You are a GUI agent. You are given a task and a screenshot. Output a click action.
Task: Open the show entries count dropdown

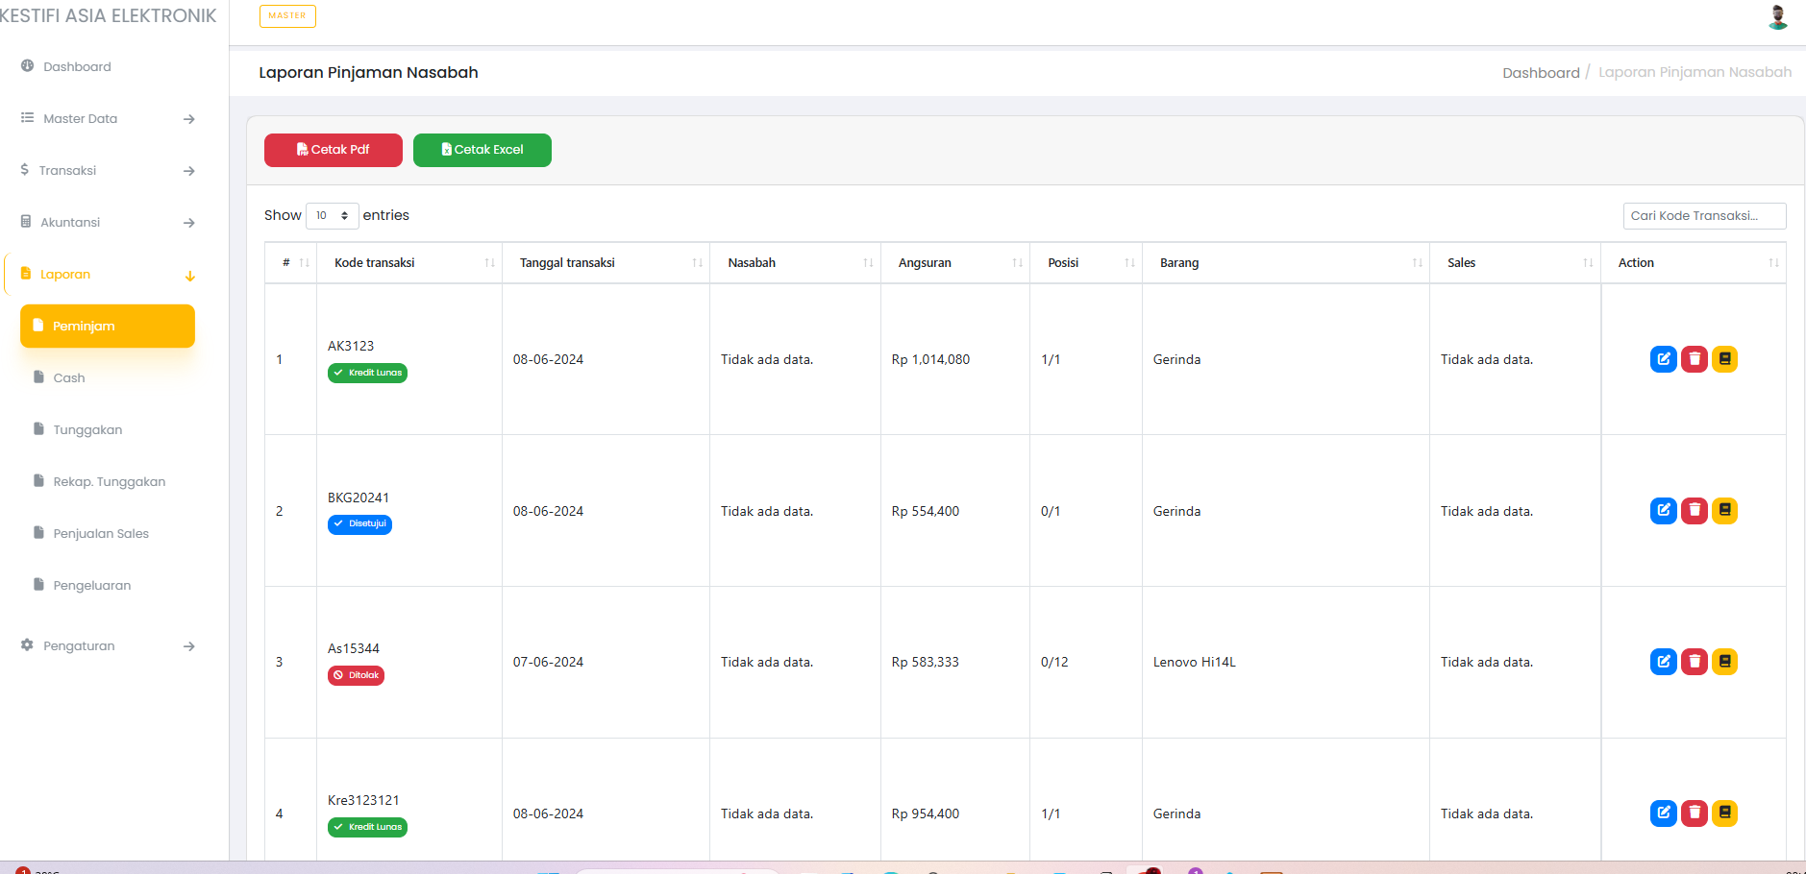pyautogui.click(x=332, y=216)
